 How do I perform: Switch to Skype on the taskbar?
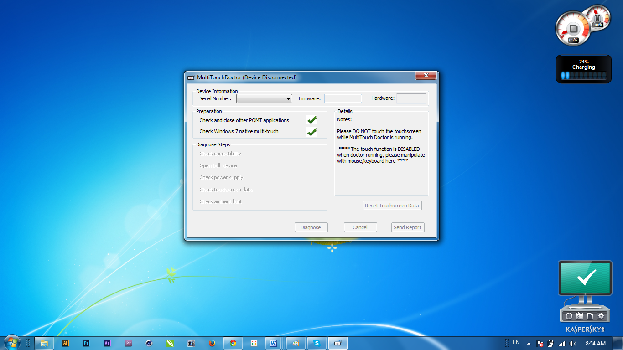(x=317, y=343)
